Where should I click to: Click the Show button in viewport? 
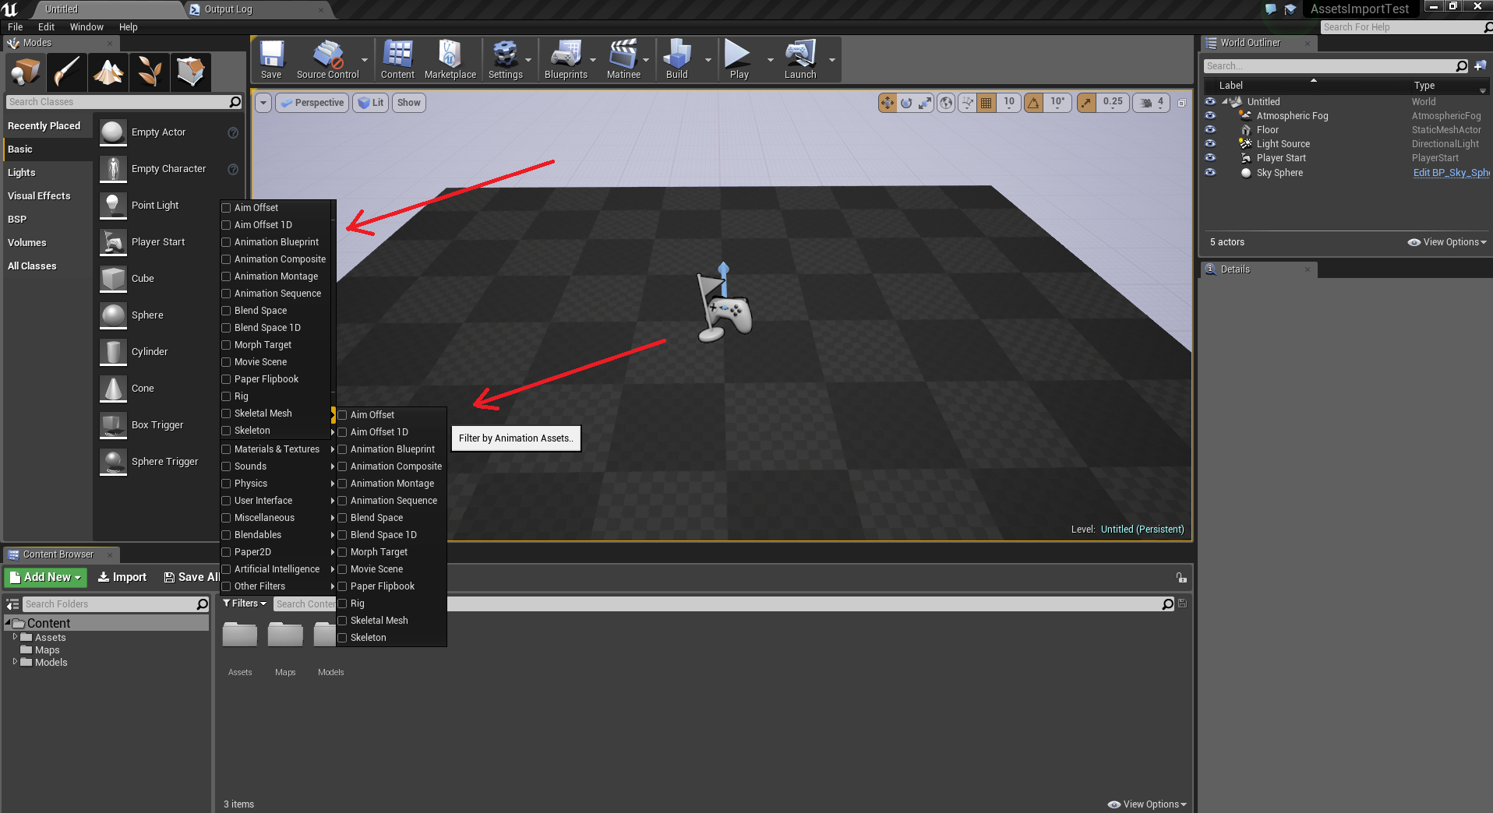409,103
